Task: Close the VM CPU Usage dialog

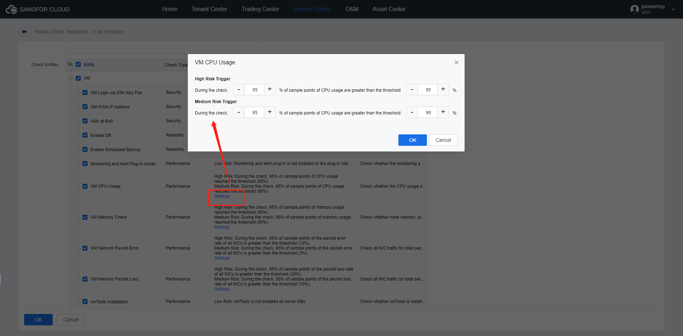Action: pyautogui.click(x=456, y=63)
